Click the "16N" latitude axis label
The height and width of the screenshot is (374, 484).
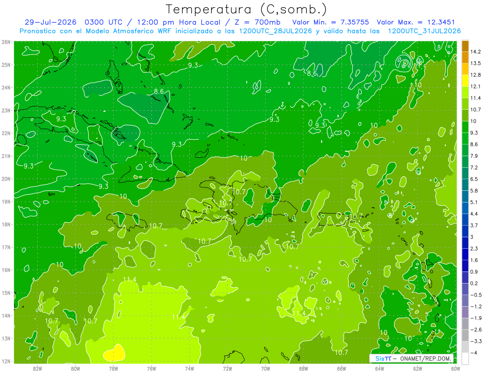[6, 270]
